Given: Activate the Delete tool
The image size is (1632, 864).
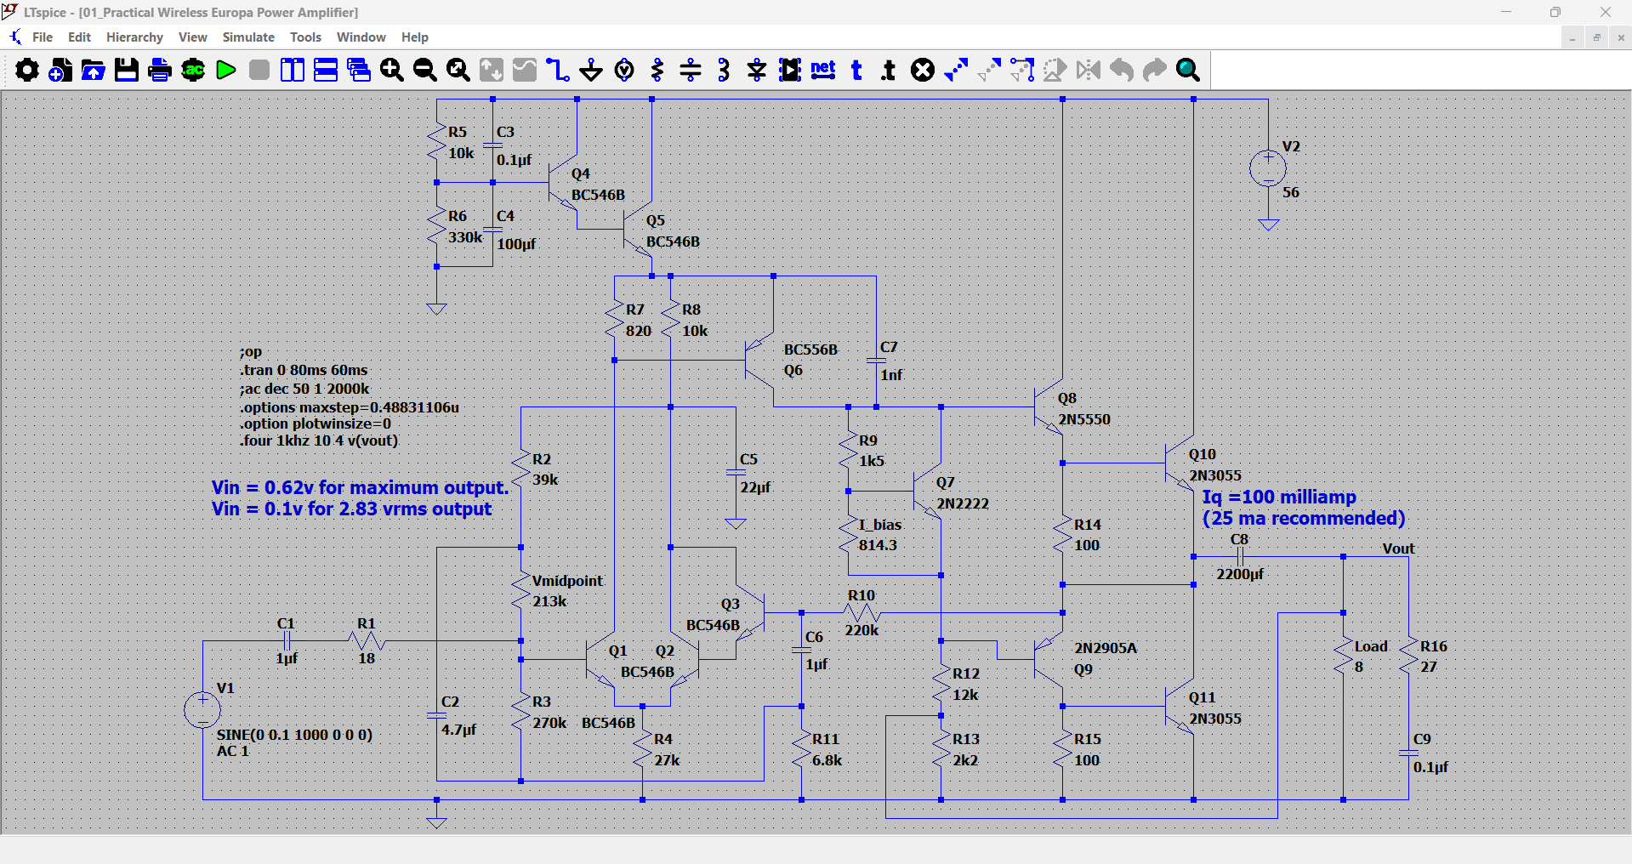Looking at the screenshot, I should coord(923,70).
